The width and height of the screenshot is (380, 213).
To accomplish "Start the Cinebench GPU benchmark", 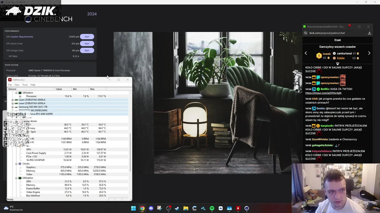I will (87, 37).
